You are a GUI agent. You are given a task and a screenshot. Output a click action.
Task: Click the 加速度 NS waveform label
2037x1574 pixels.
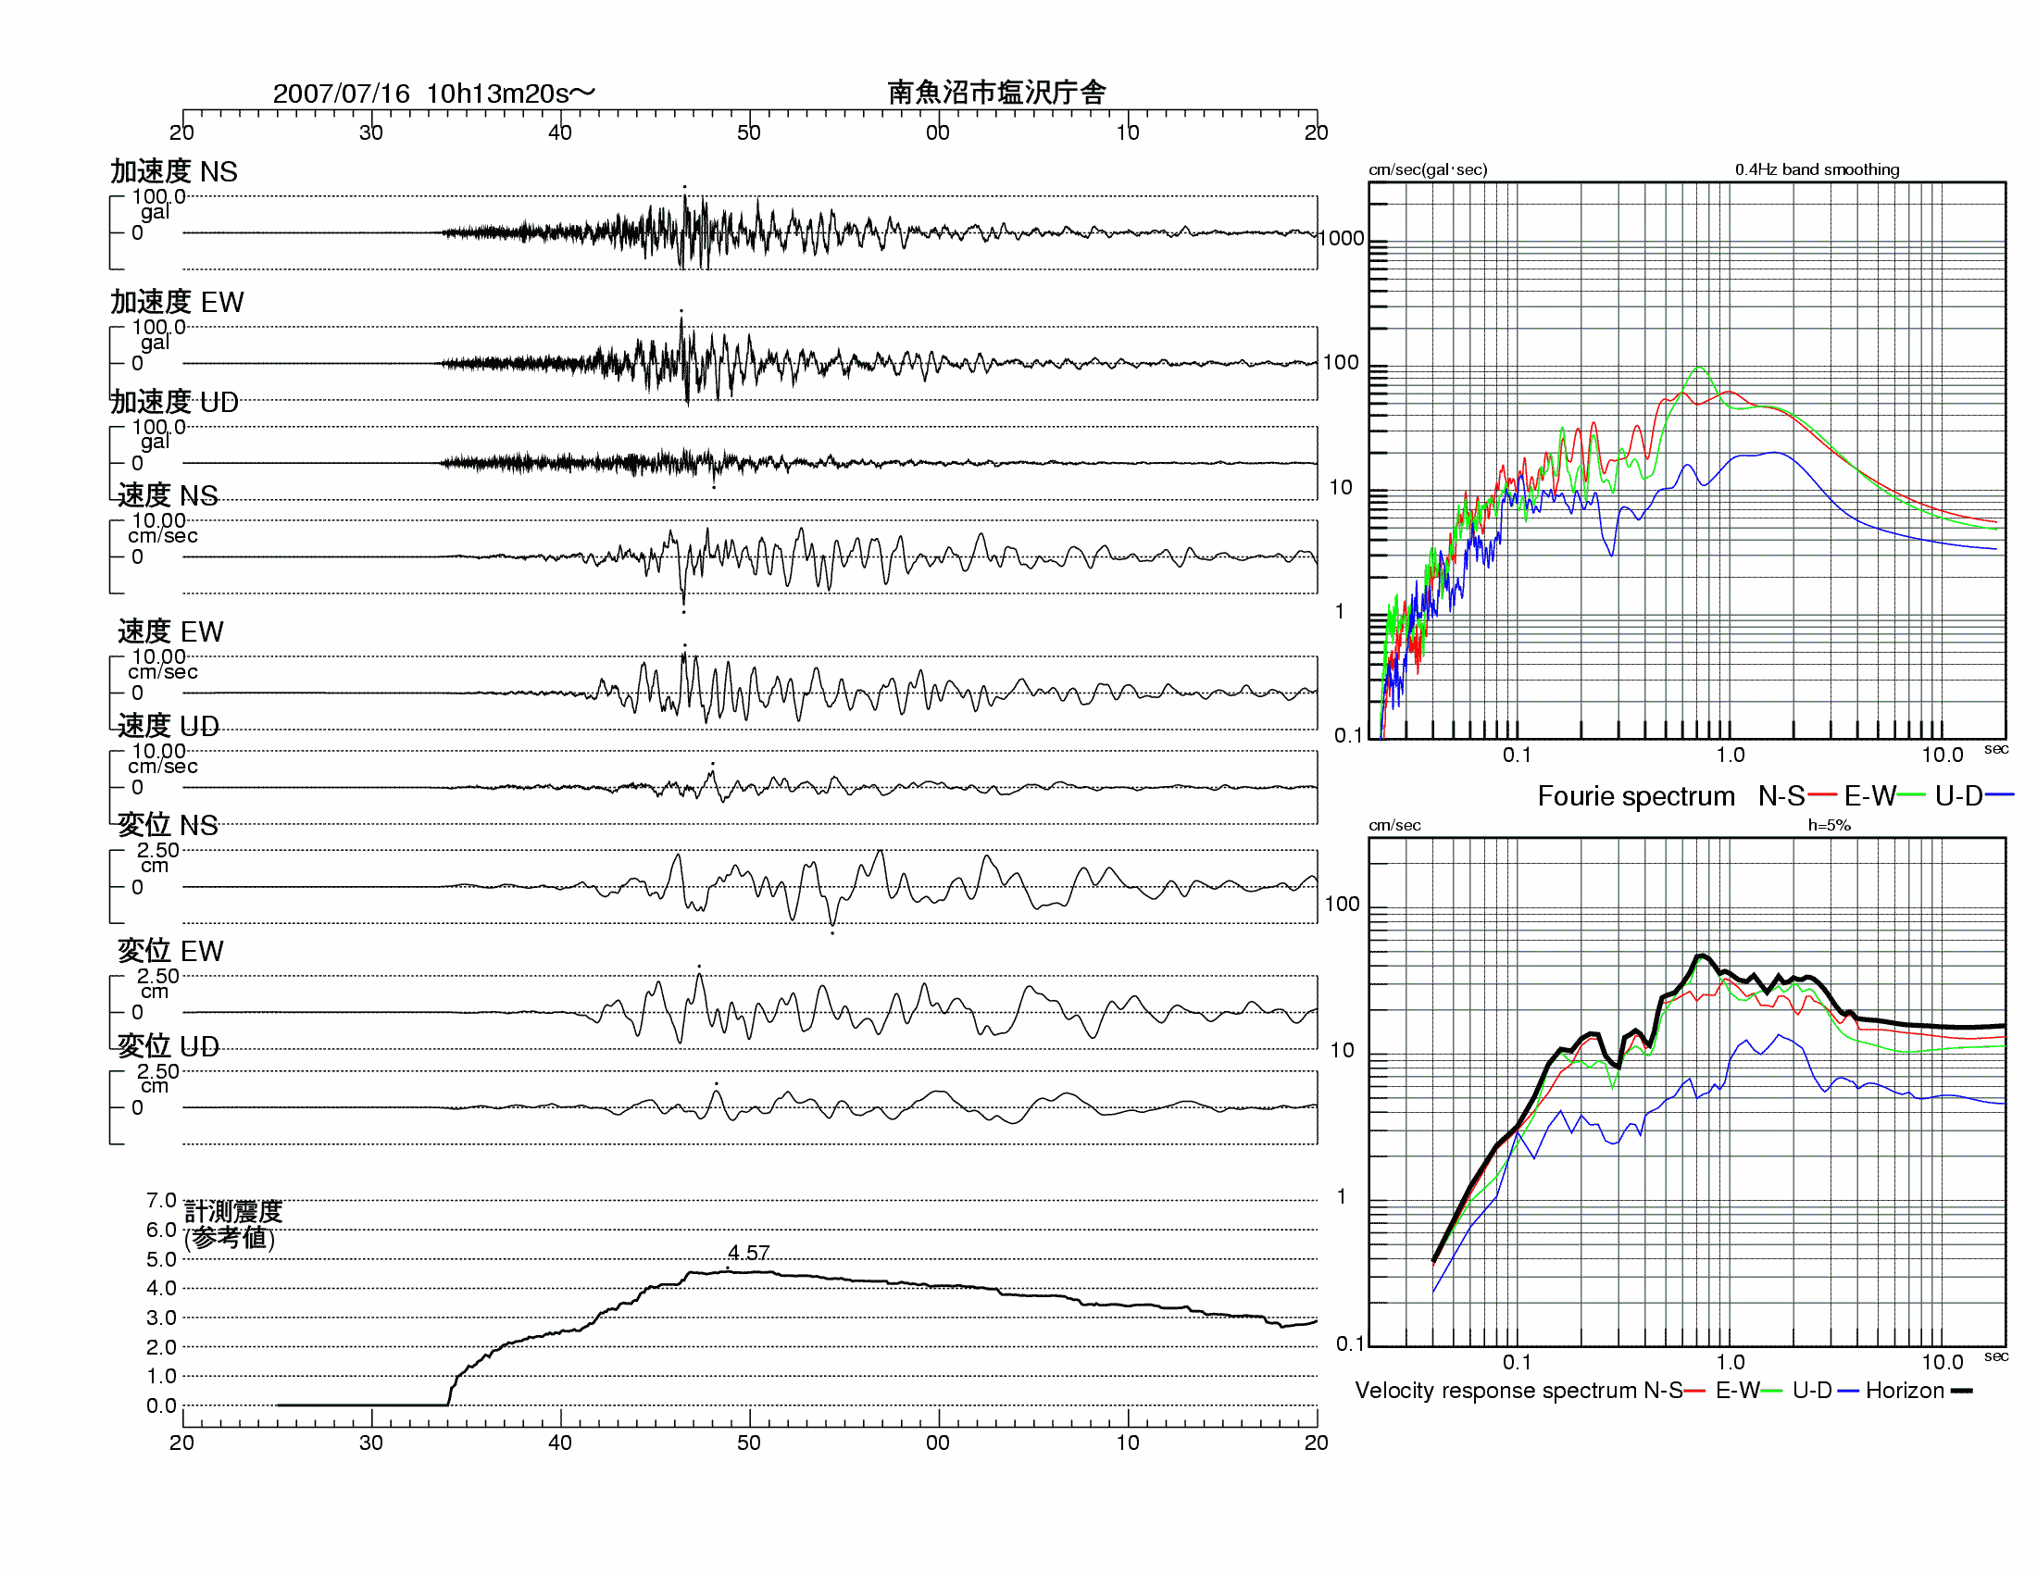(x=173, y=171)
